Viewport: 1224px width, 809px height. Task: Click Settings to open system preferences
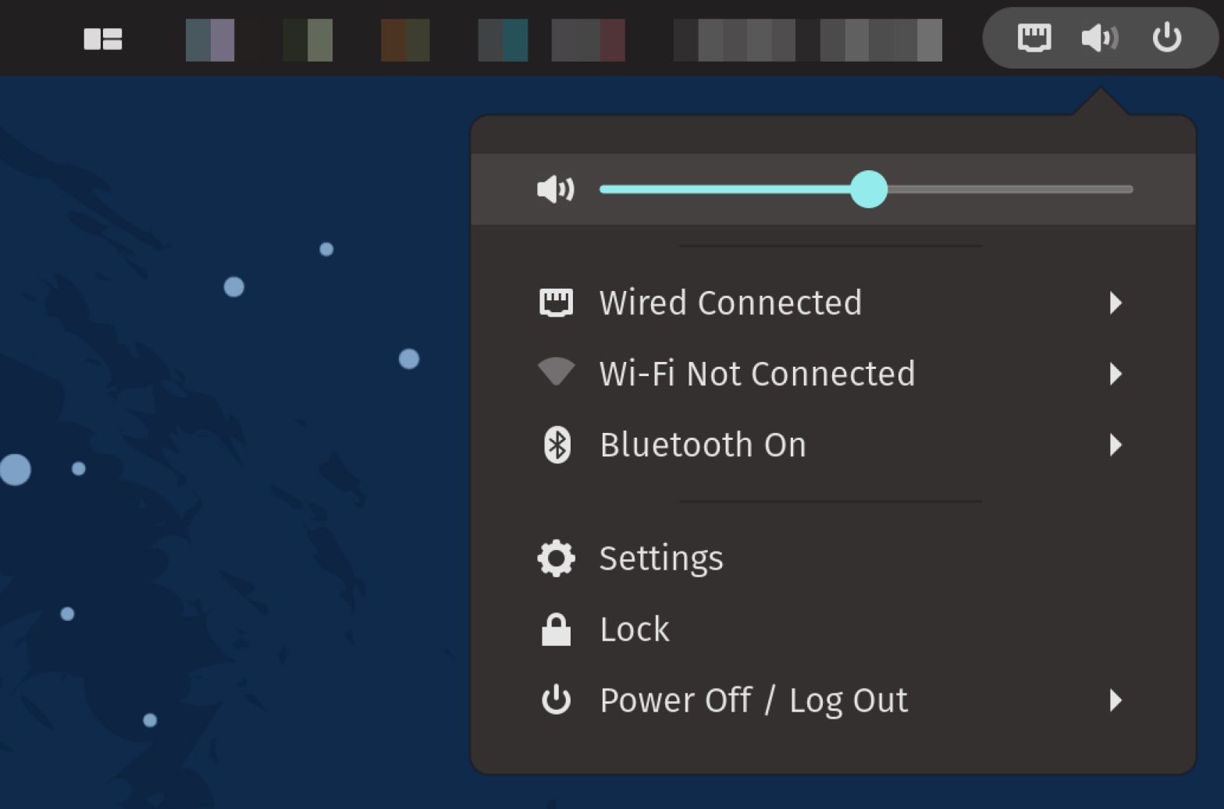[x=661, y=558]
